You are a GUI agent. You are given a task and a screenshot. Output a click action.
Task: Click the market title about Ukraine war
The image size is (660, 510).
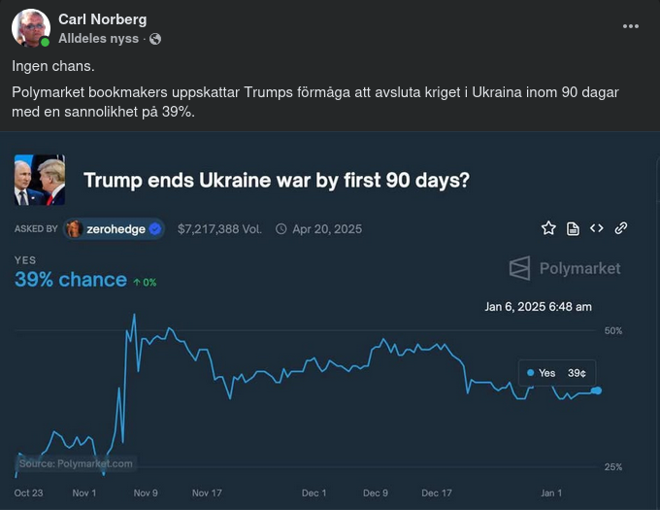coord(277,180)
